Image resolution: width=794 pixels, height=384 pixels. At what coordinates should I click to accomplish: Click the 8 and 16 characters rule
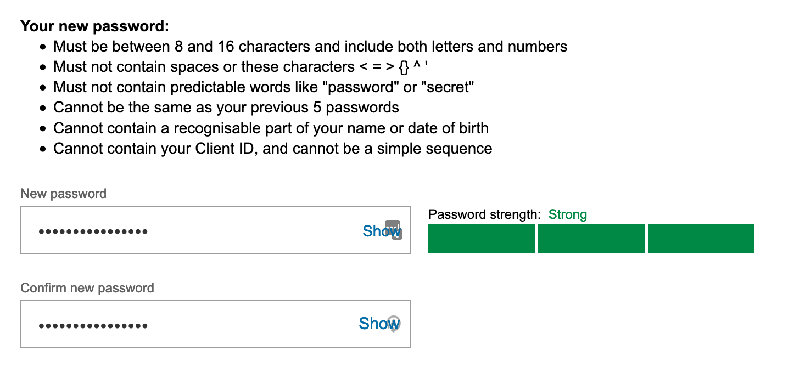[x=310, y=47]
